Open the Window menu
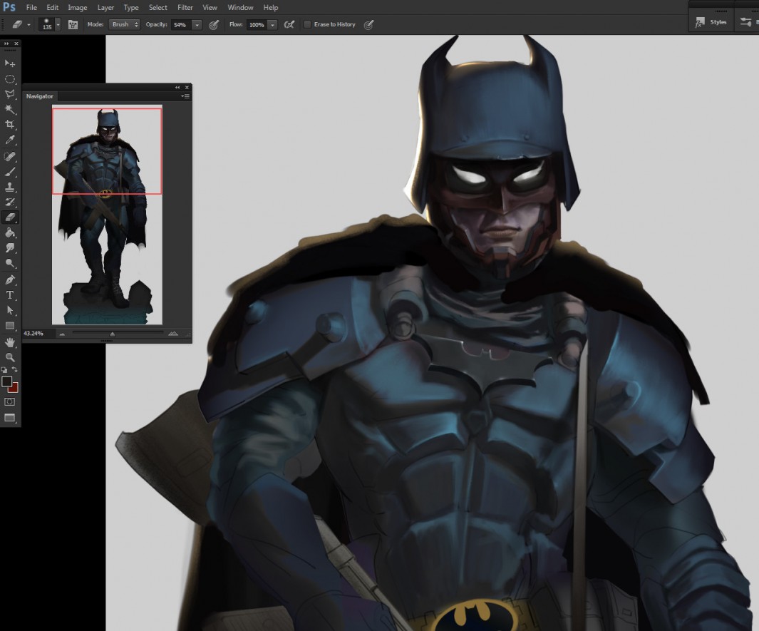Screen dimensions: 759x631 tap(240, 7)
